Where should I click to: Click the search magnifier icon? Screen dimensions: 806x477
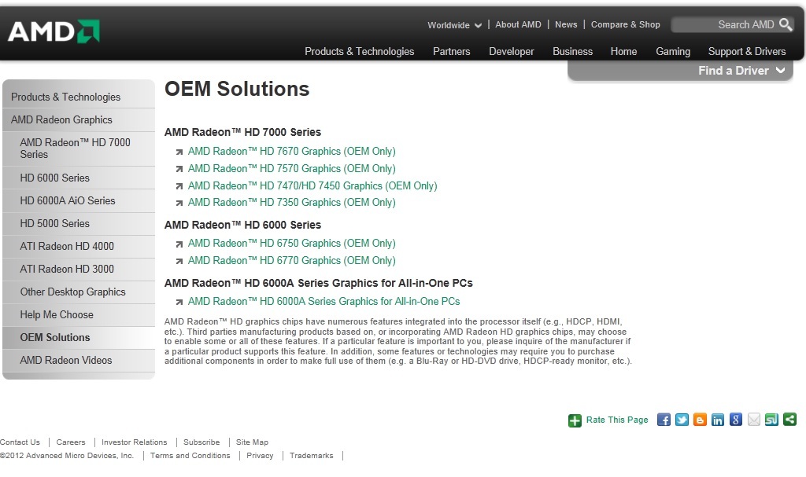786,24
